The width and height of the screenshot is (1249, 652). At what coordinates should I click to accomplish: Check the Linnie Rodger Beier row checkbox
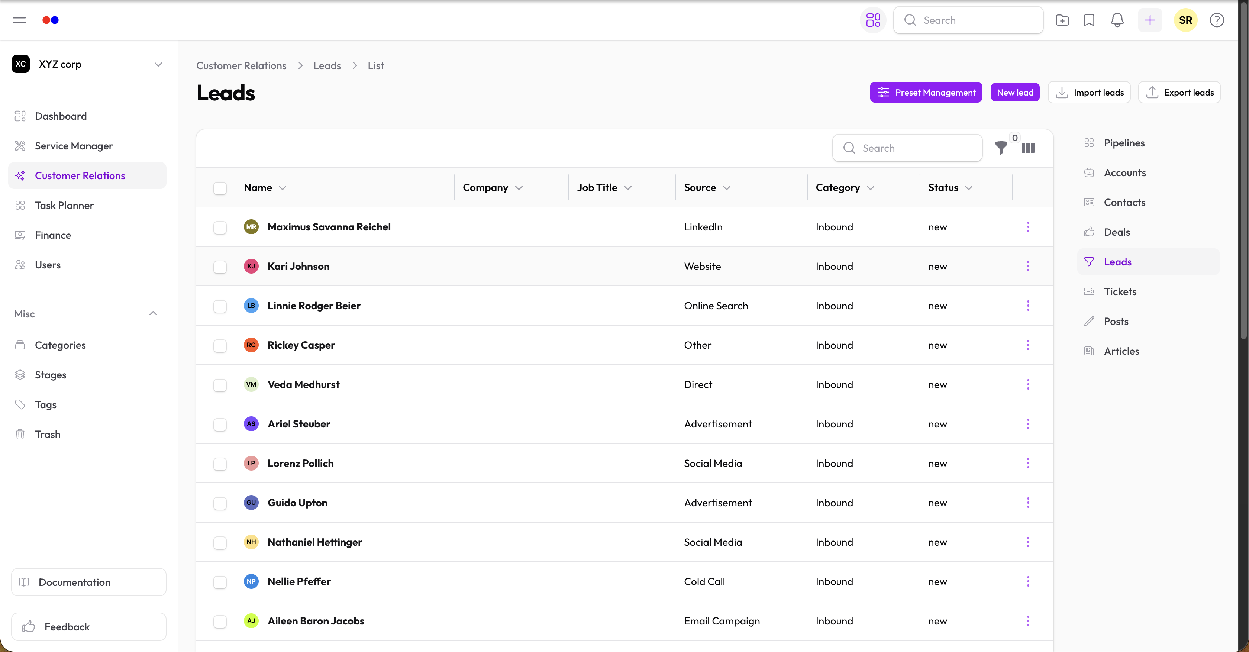[x=220, y=306]
